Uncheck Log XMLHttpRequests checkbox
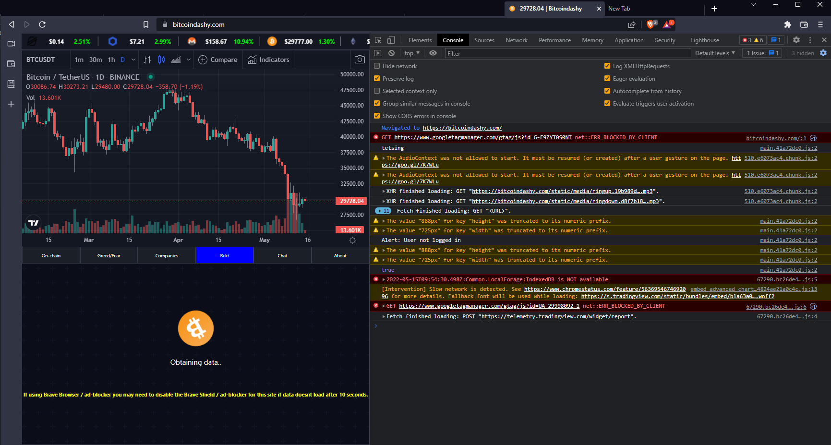Image resolution: width=831 pixels, height=445 pixels. pos(607,66)
